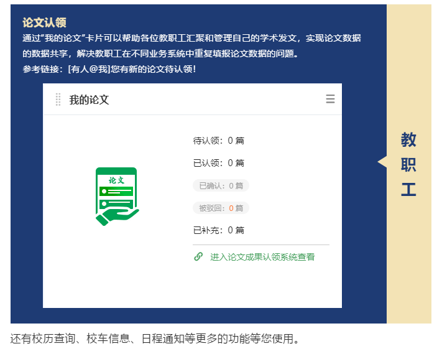Viewport: 442px width, 354px height.
Task: Click the dotted drag handle beside 我的论文
Action: [x=58, y=99]
